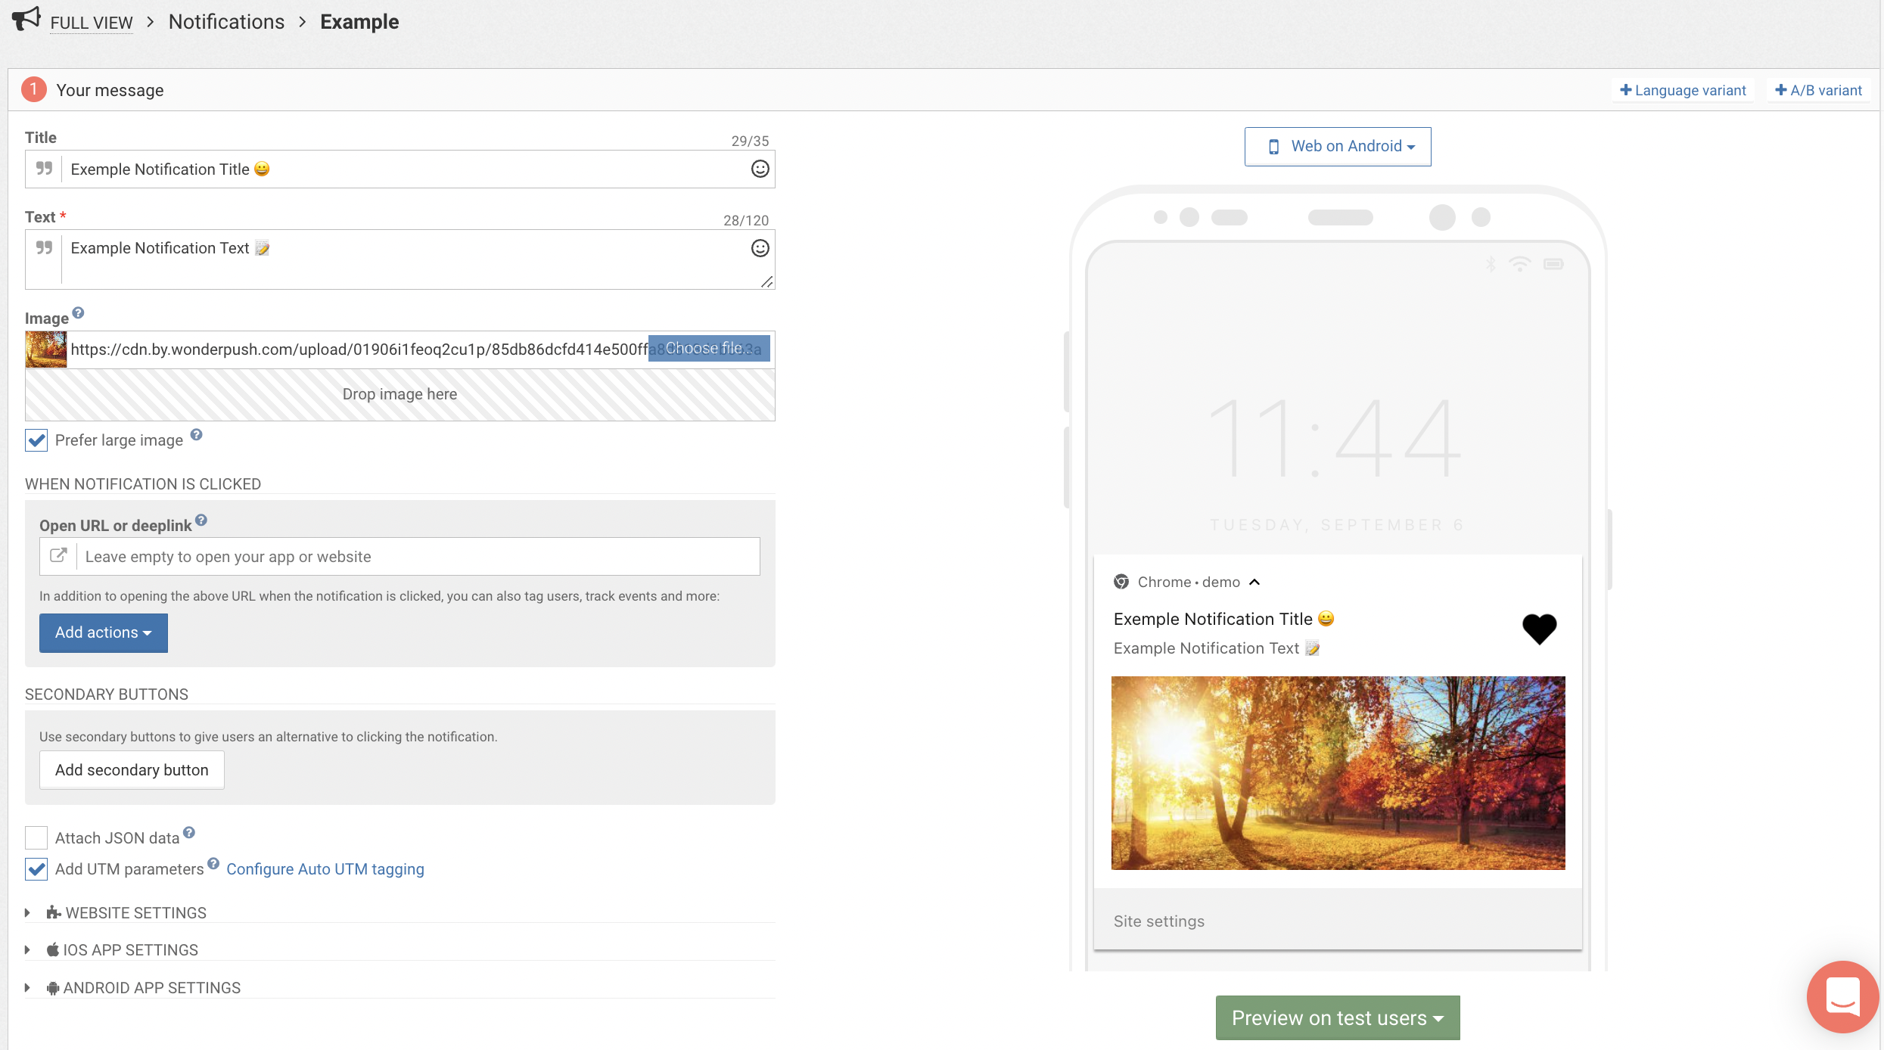Click the Add secondary button
Image resolution: width=1884 pixels, height=1050 pixels.
click(131, 769)
